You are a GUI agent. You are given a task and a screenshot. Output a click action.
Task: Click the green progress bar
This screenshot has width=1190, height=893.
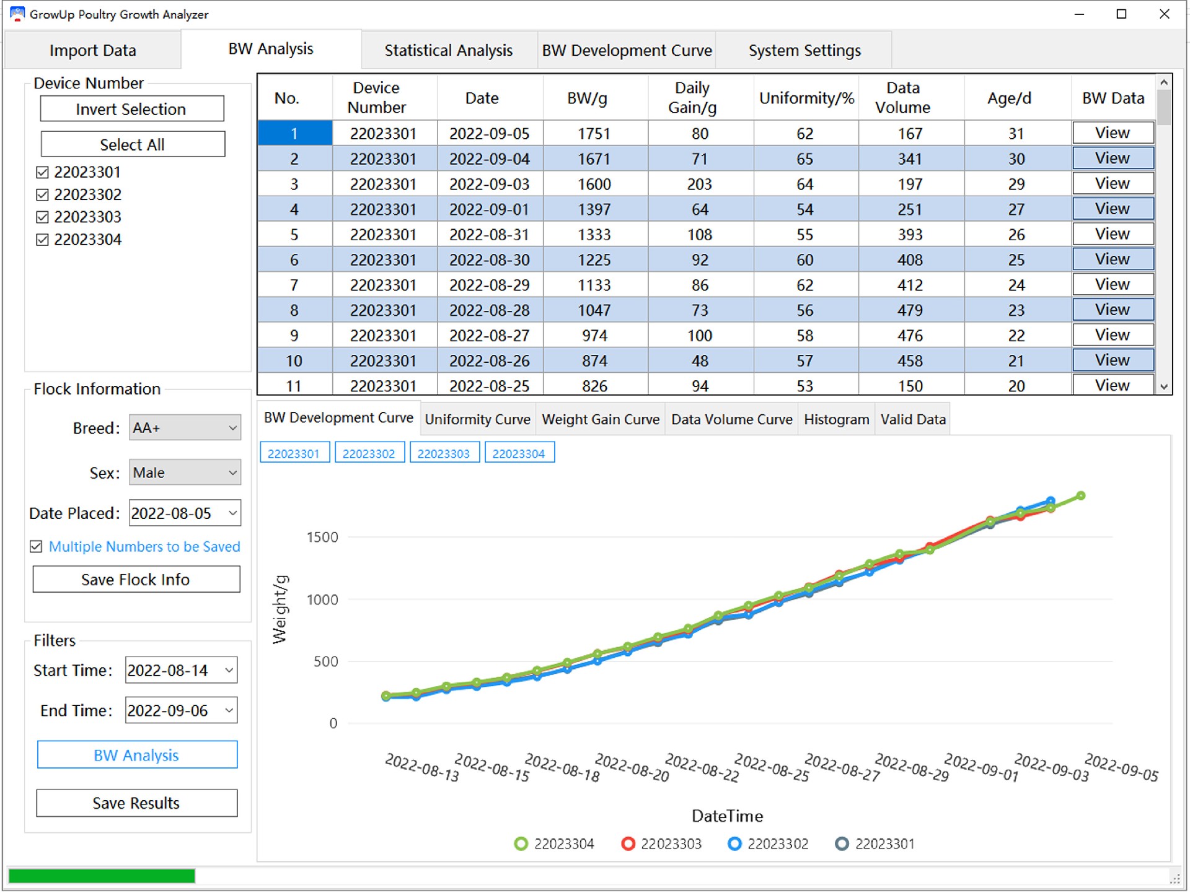tap(102, 876)
